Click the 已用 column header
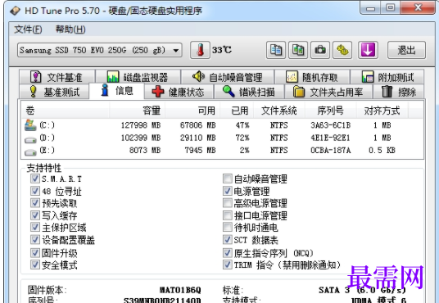 (x=237, y=111)
